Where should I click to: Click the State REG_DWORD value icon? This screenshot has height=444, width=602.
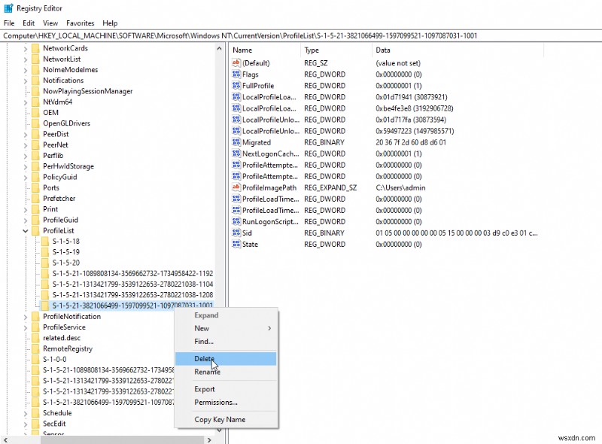(x=238, y=245)
